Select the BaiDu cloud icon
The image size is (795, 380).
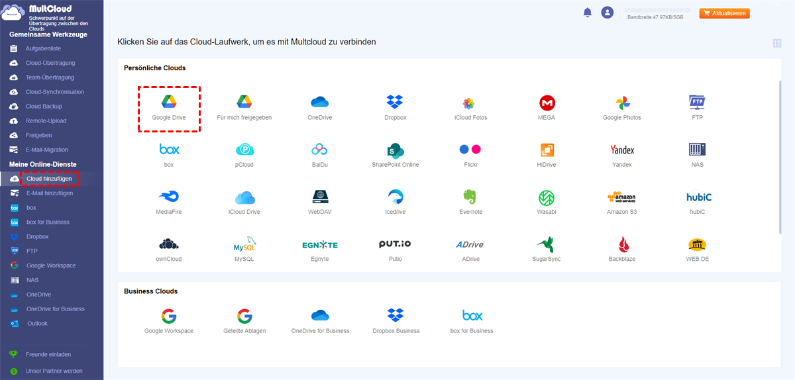[x=320, y=150]
